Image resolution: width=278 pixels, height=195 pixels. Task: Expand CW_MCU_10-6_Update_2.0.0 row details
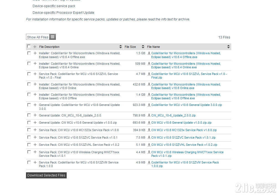coord(35,115)
